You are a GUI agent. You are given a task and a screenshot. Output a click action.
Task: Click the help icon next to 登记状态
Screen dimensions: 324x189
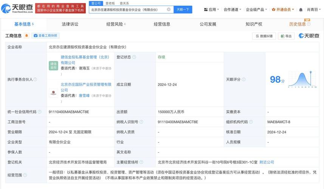(134, 57)
